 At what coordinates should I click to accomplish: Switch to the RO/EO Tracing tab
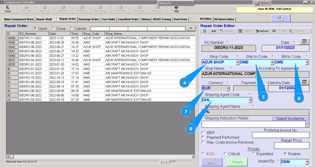tap(162, 19)
